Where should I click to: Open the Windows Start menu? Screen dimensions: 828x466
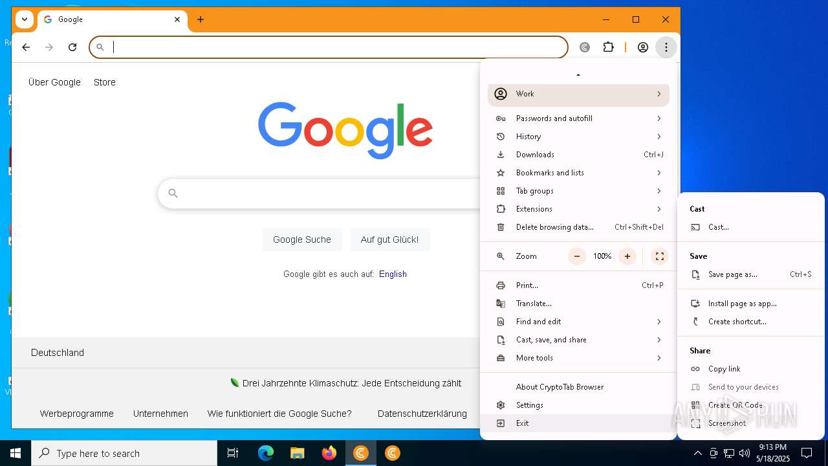(x=16, y=453)
